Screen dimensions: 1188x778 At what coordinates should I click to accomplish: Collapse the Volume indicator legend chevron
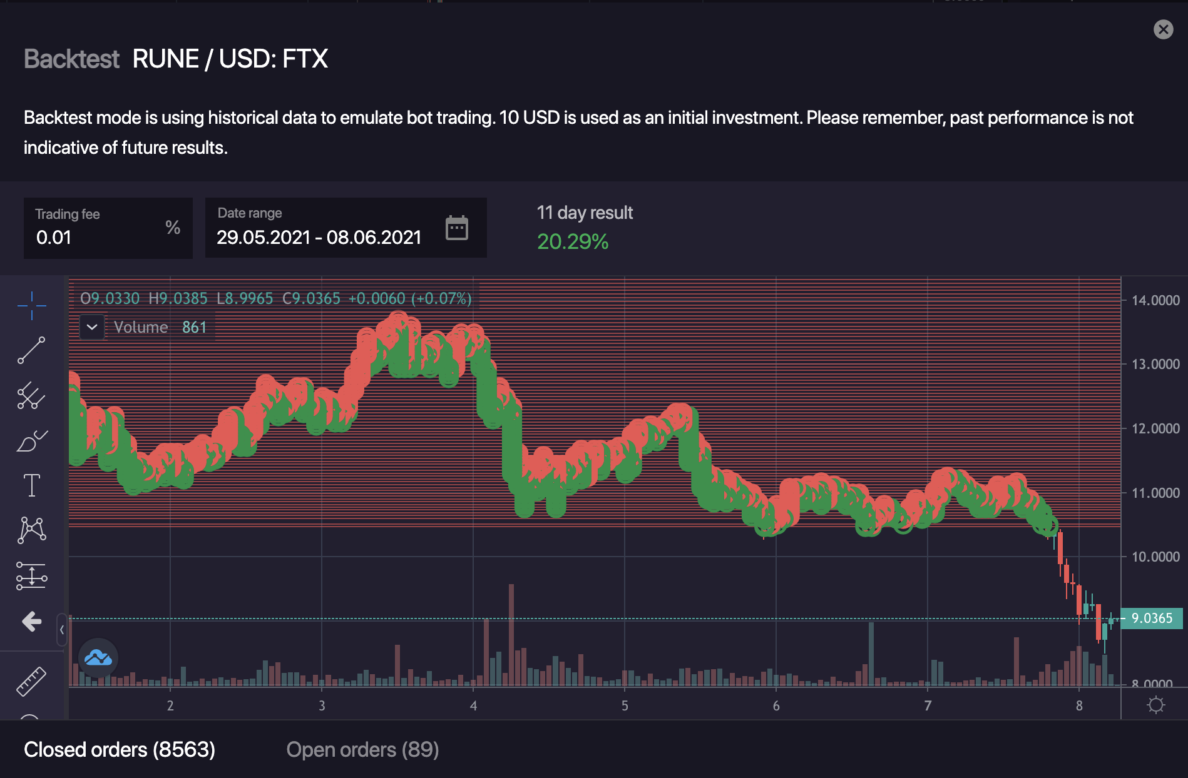[92, 327]
